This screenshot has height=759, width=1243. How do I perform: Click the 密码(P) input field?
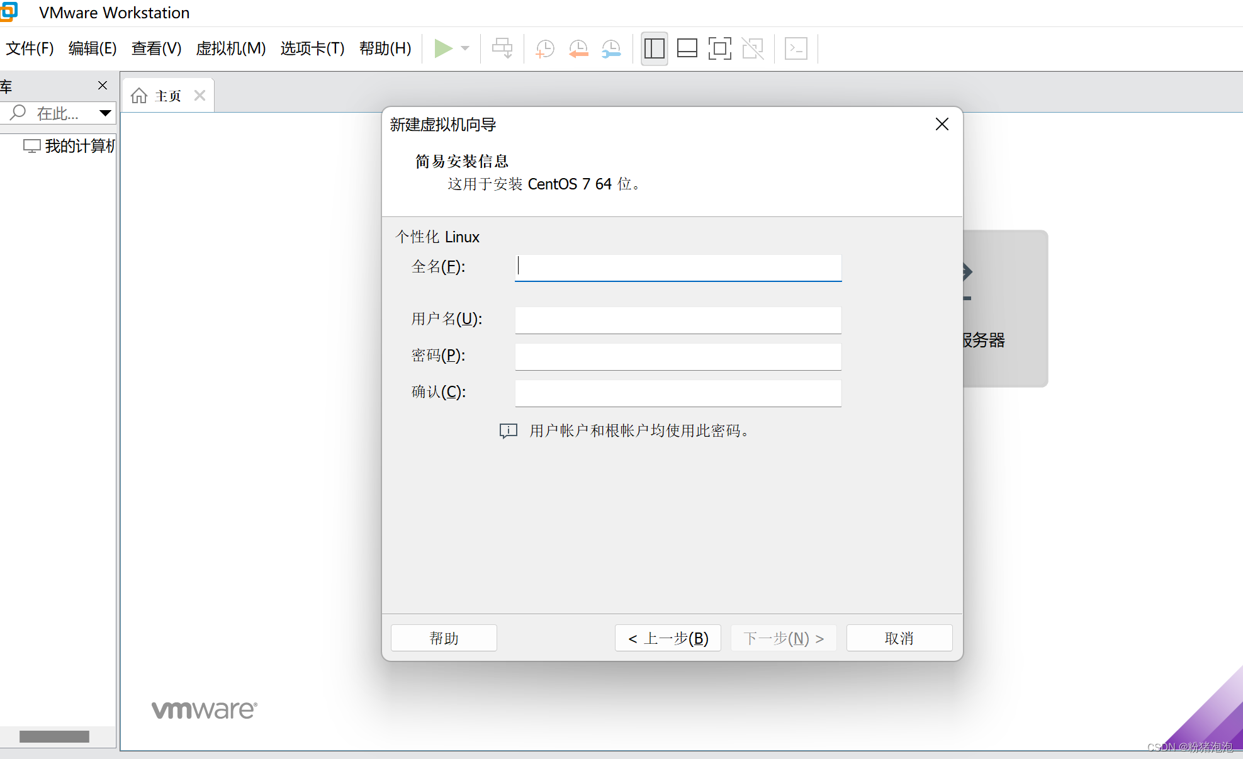coord(678,356)
